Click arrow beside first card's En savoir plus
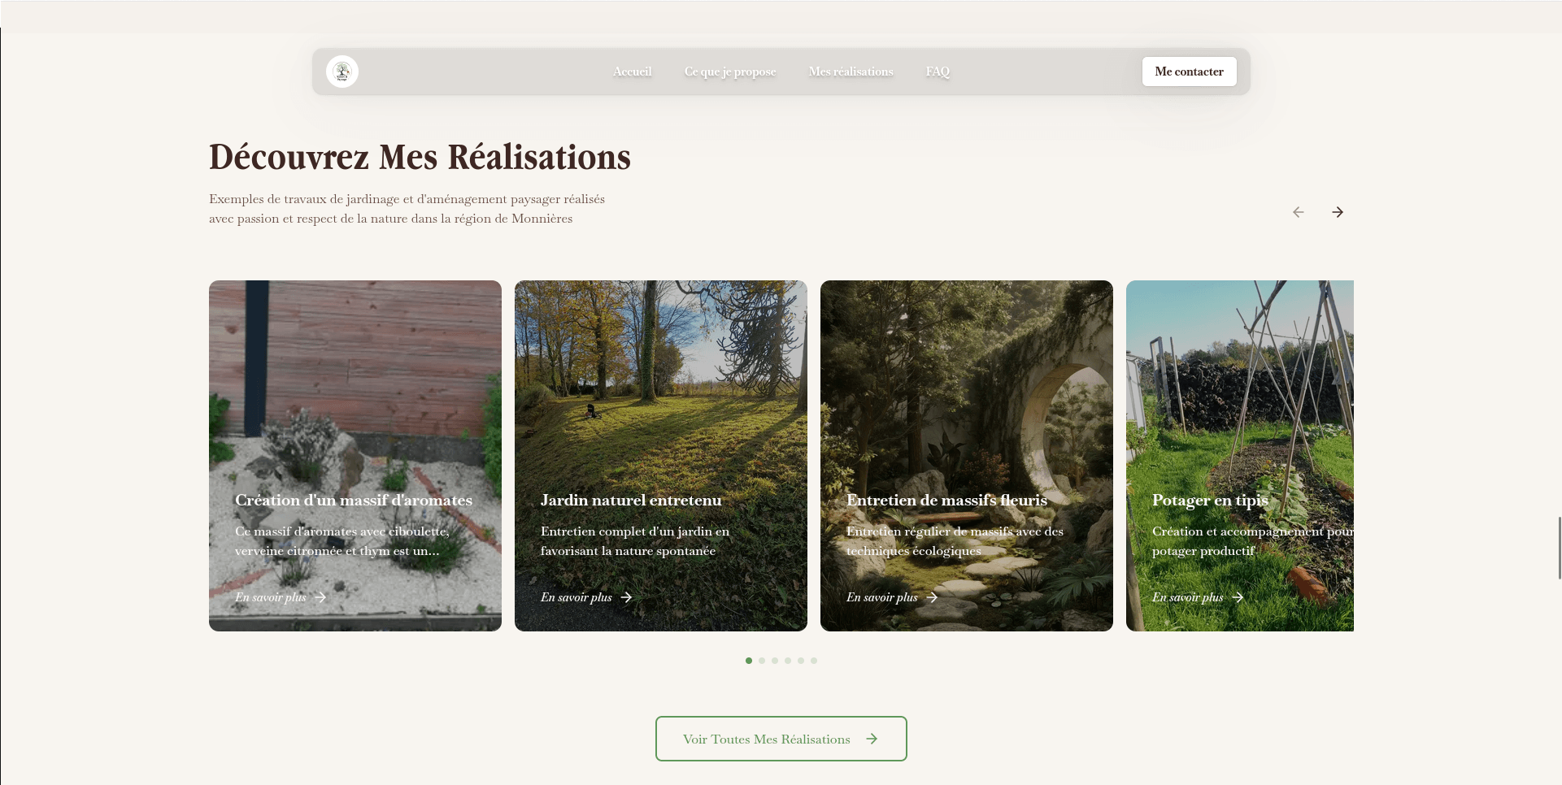 pyautogui.click(x=320, y=597)
